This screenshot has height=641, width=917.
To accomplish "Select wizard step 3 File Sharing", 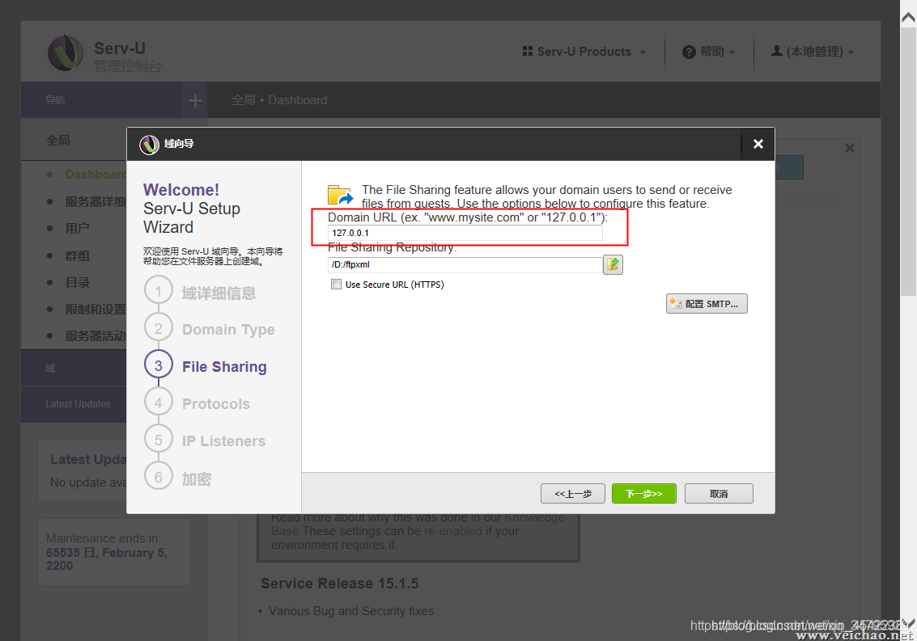I will [x=206, y=366].
